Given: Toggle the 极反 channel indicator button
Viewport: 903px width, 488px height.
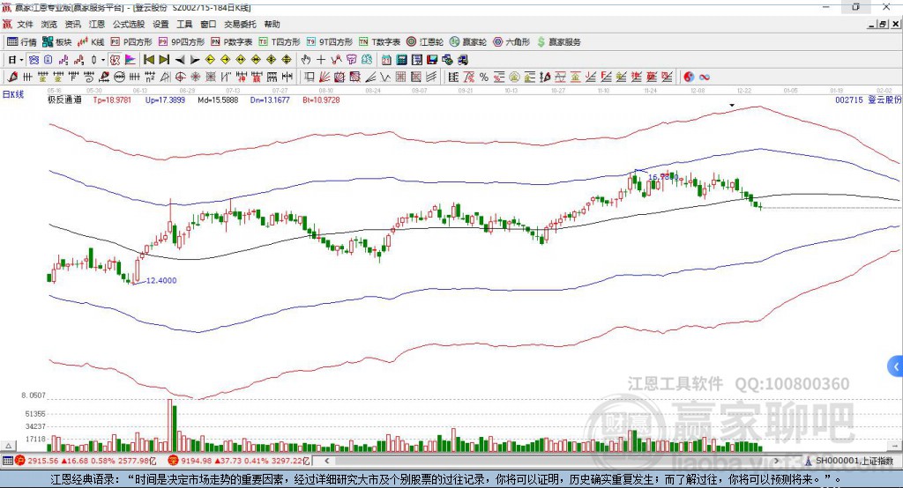Looking at the screenshot, I should (x=116, y=60).
